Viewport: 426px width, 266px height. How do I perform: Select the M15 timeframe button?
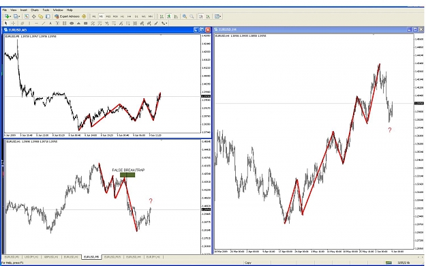(x=108, y=16)
